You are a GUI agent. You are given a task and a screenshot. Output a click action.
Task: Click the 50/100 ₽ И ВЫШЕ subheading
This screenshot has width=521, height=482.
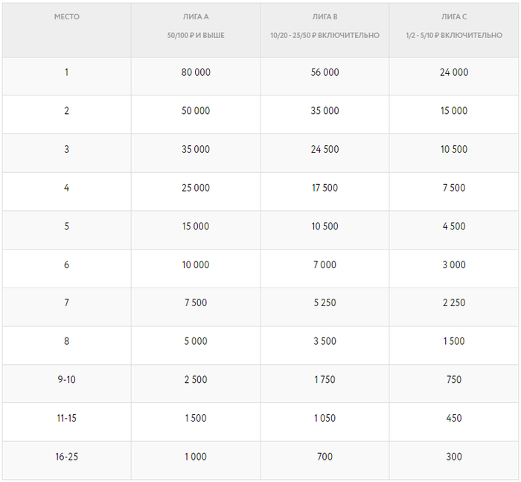coord(196,36)
